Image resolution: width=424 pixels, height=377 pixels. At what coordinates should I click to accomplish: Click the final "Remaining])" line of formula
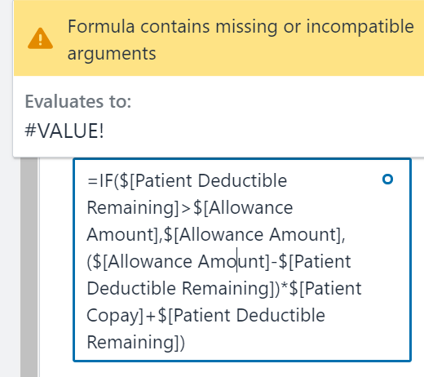pyautogui.click(x=136, y=342)
